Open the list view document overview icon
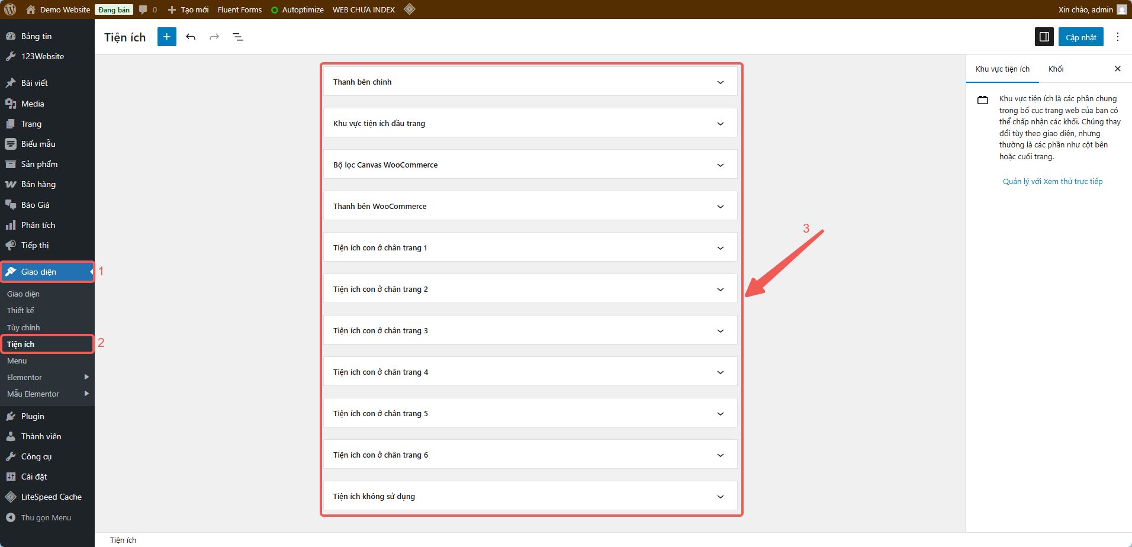Image resolution: width=1132 pixels, height=547 pixels. [x=238, y=37]
